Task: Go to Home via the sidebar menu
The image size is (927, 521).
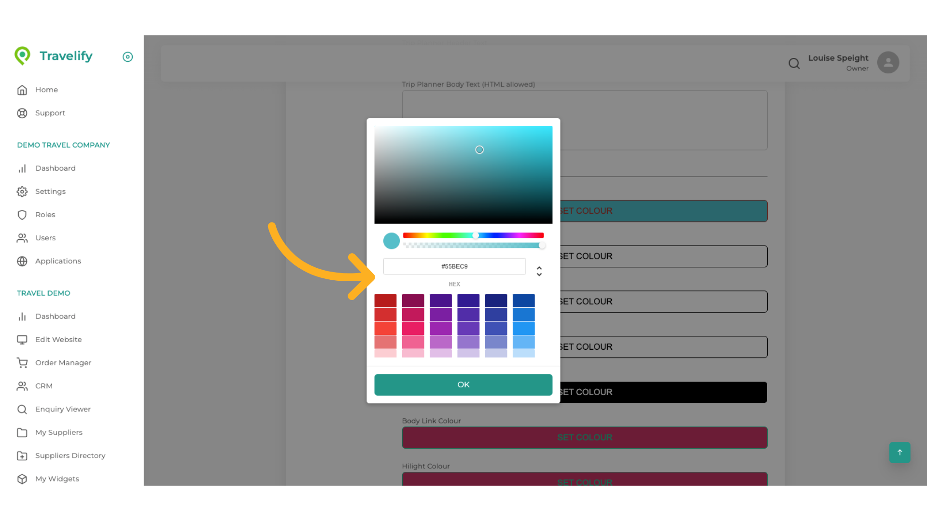Action: pos(46,90)
